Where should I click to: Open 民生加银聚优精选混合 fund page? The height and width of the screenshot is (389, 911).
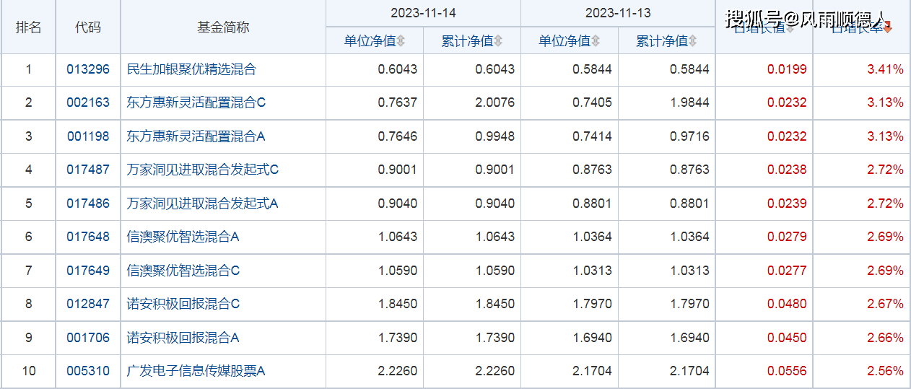(x=191, y=69)
